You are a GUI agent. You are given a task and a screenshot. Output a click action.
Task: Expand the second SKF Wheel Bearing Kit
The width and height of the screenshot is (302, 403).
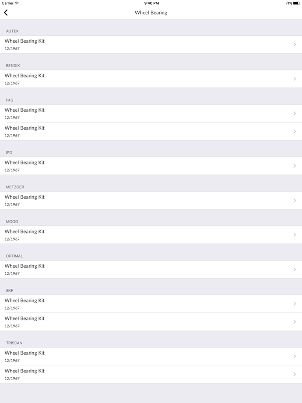point(151,322)
